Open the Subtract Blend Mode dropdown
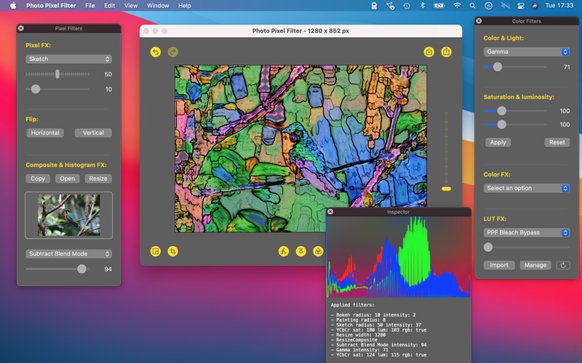582x363 pixels. point(68,253)
